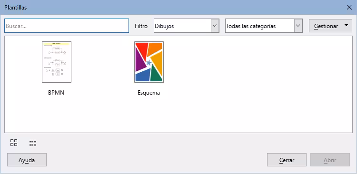This screenshot has width=357, height=174.
Task: Click the BPMN template label
Action: pyautogui.click(x=56, y=93)
